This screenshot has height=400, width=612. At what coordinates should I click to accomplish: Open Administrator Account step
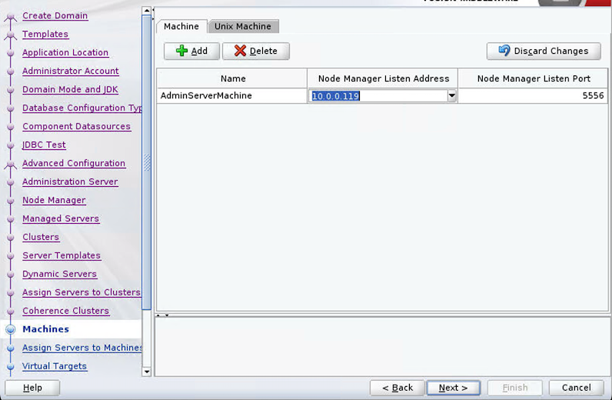pos(70,71)
